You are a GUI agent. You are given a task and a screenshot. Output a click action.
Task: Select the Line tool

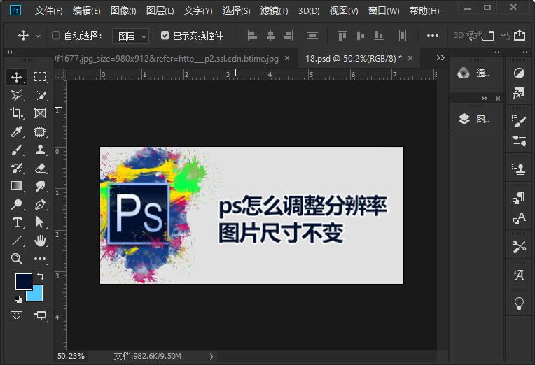tap(16, 241)
